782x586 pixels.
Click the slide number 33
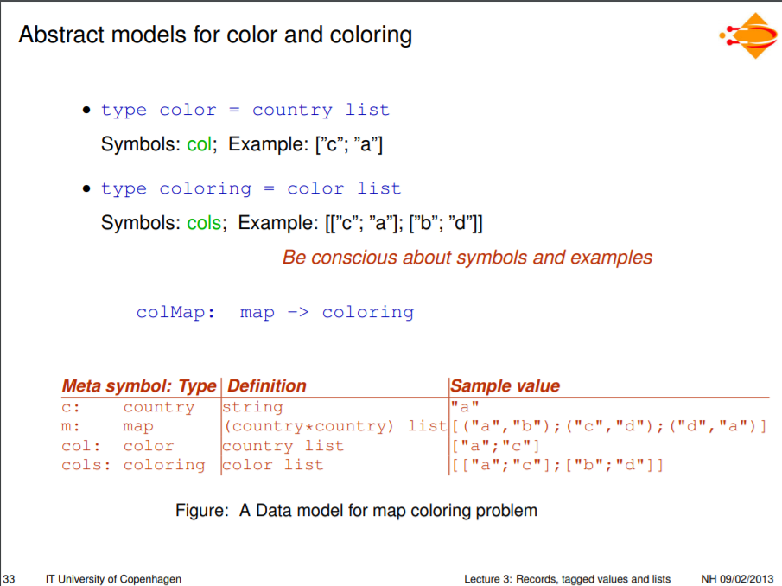pos(9,579)
